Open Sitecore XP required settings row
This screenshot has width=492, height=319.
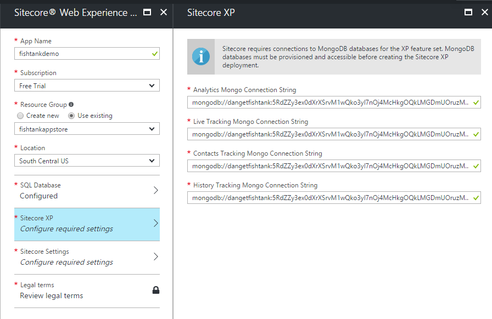coord(87,224)
